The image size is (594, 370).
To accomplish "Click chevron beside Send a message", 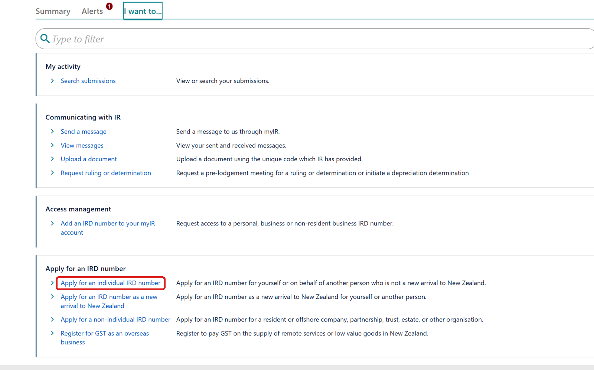I will pos(52,131).
